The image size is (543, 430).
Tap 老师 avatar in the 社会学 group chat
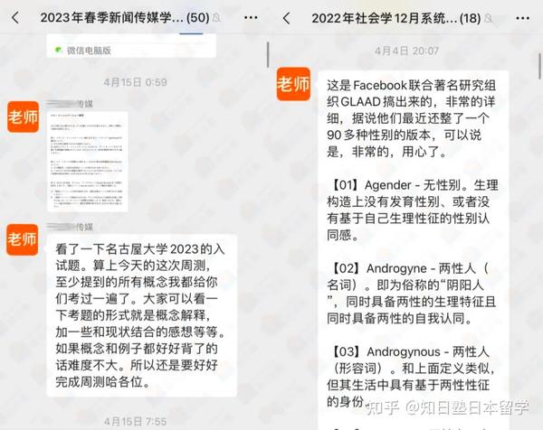point(294,84)
